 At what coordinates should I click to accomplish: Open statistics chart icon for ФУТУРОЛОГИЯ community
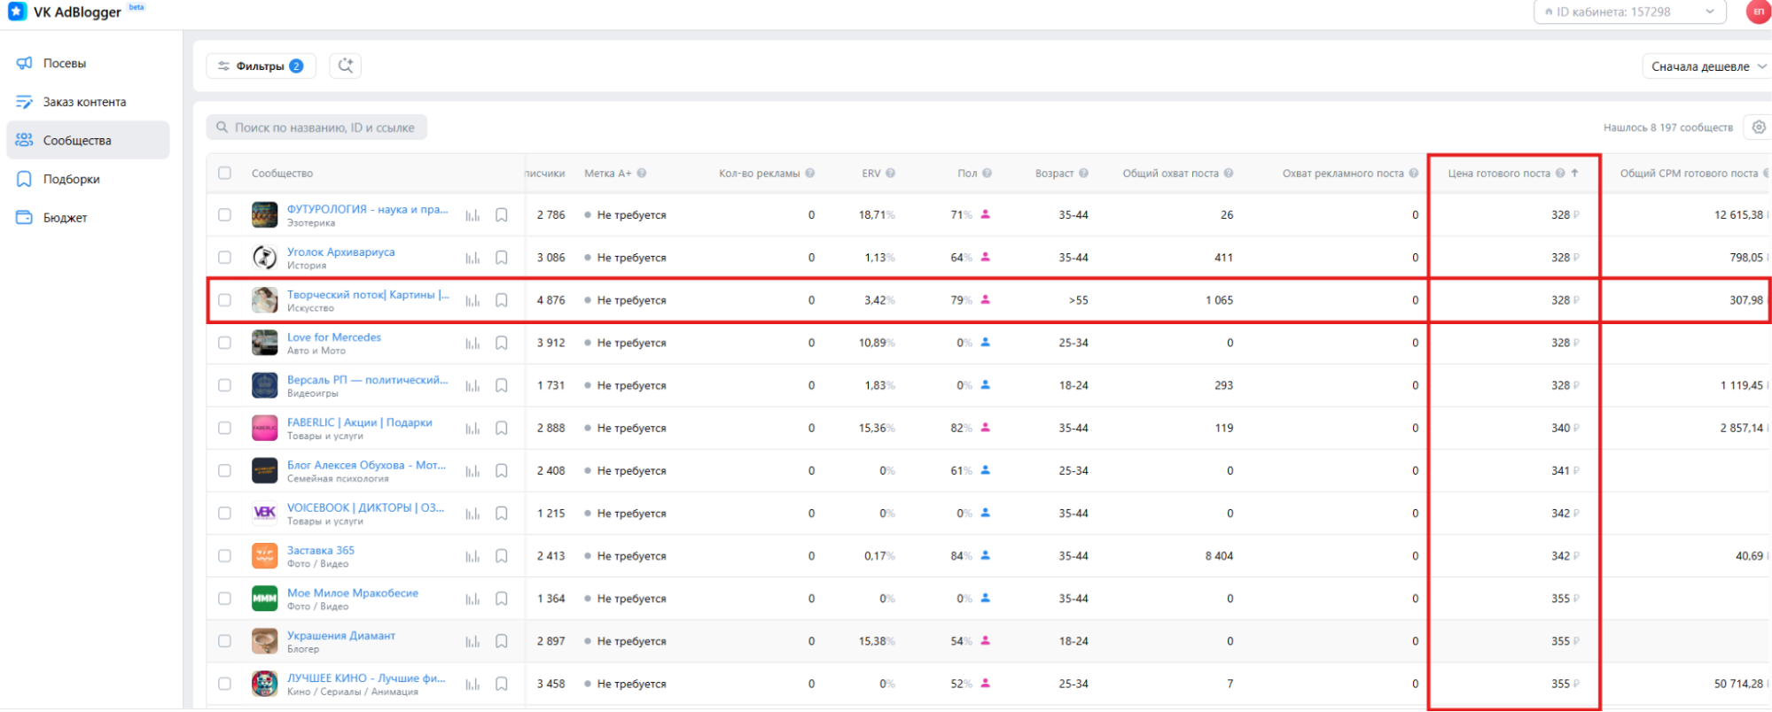point(472,215)
